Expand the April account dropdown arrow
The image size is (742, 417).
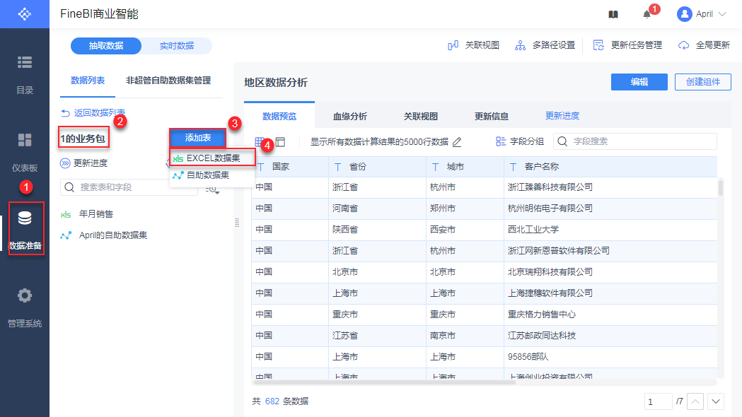coord(722,14)
